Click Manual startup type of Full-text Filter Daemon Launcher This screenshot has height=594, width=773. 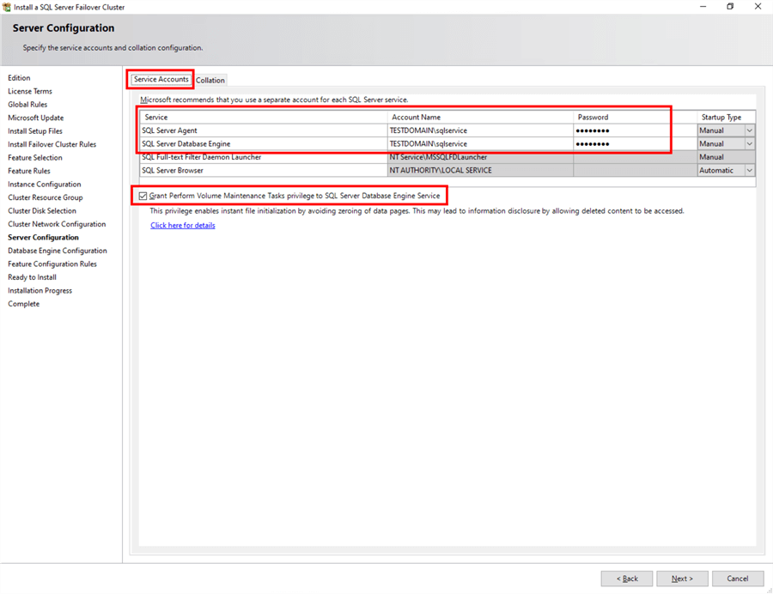(726, 157)
